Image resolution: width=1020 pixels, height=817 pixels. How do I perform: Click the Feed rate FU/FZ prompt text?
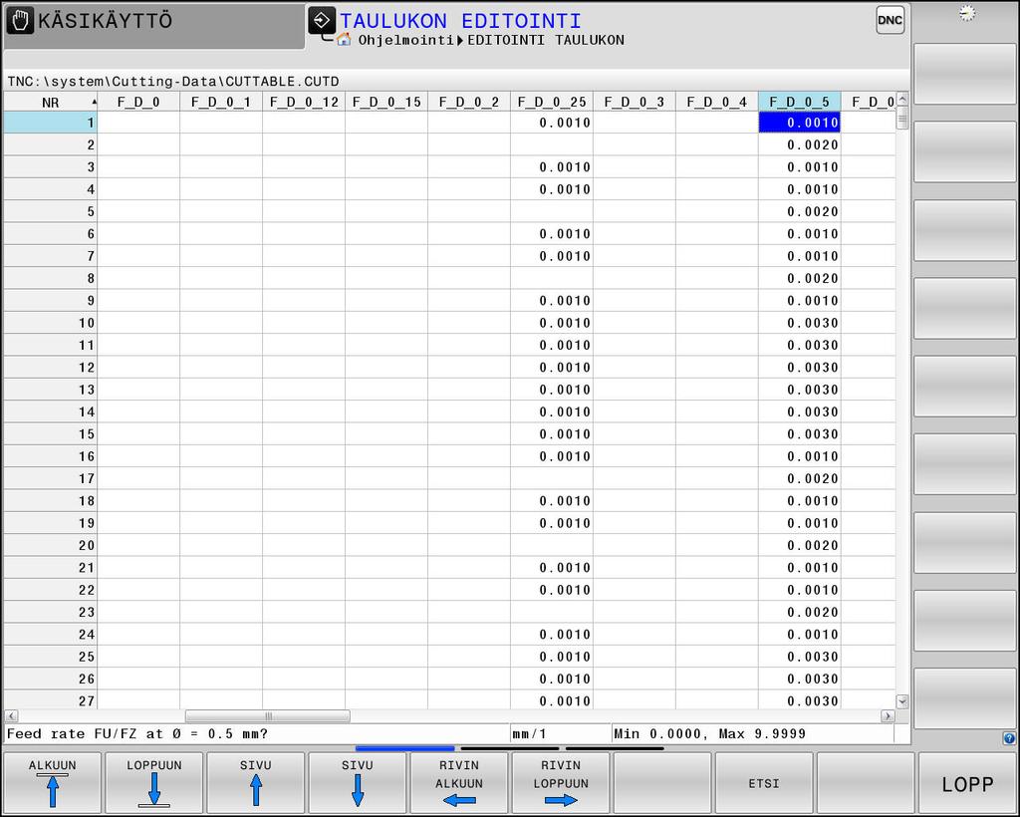coord(137,733)
